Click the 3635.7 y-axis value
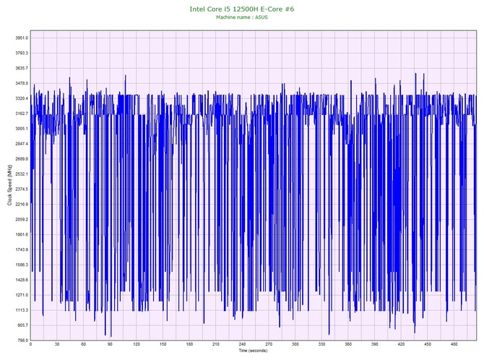The width and height of the screenshot is (484, 363). 22,68
